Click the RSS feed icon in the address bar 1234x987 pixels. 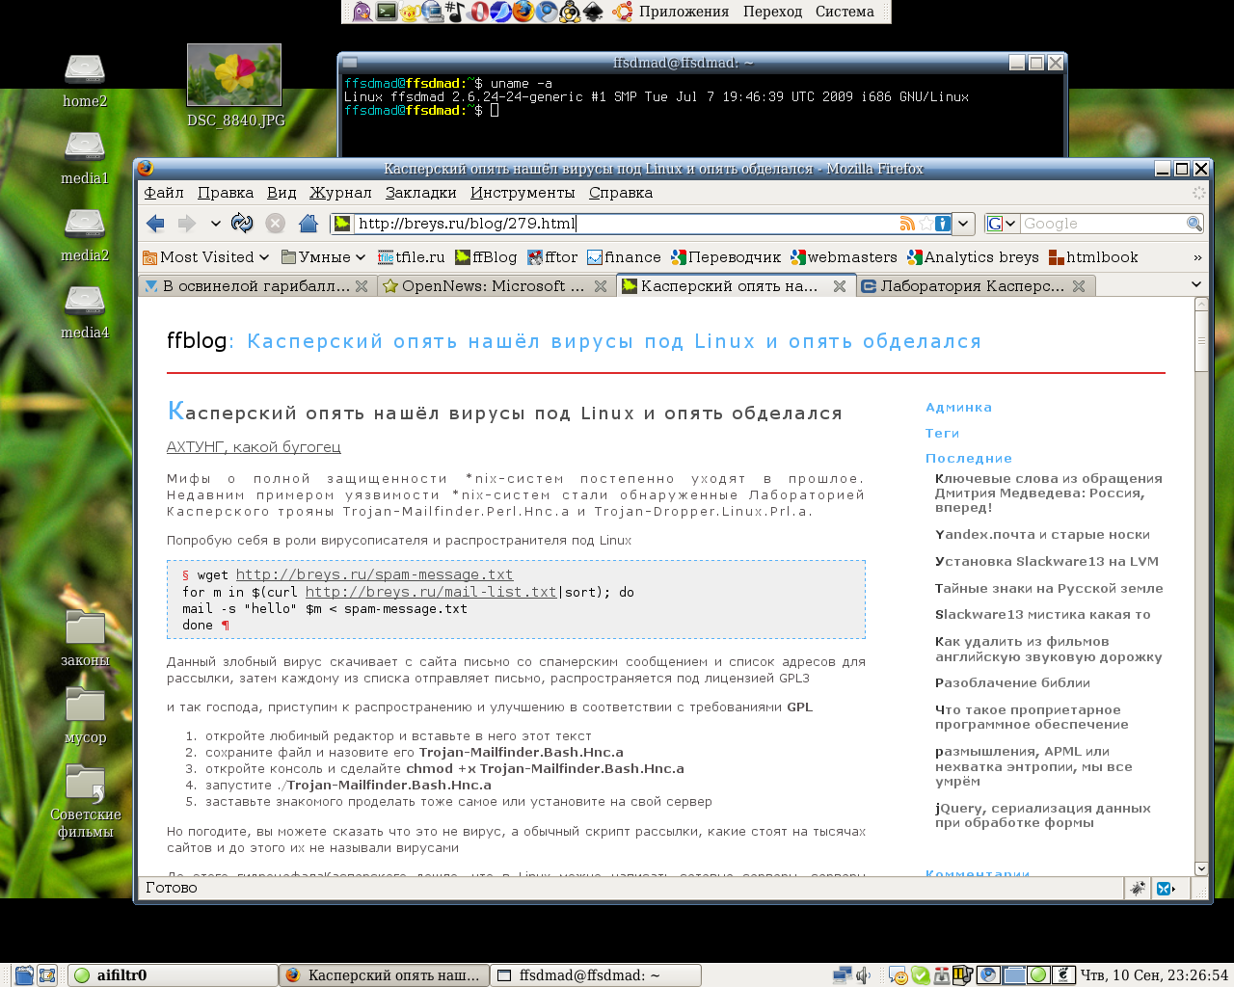(906, 224)
